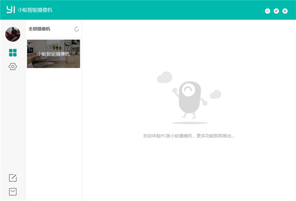The image size is (296, 201).
Task: Click the user profile avatar
Action: (13, 34)
